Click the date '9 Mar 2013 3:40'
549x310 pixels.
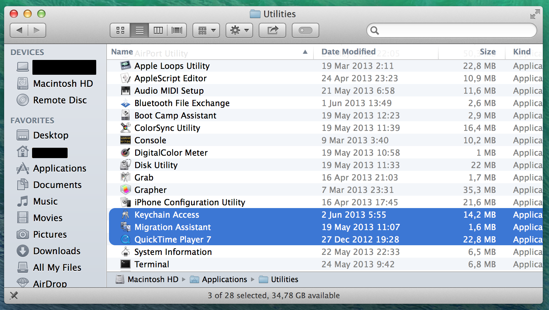(x=355, y=140)
